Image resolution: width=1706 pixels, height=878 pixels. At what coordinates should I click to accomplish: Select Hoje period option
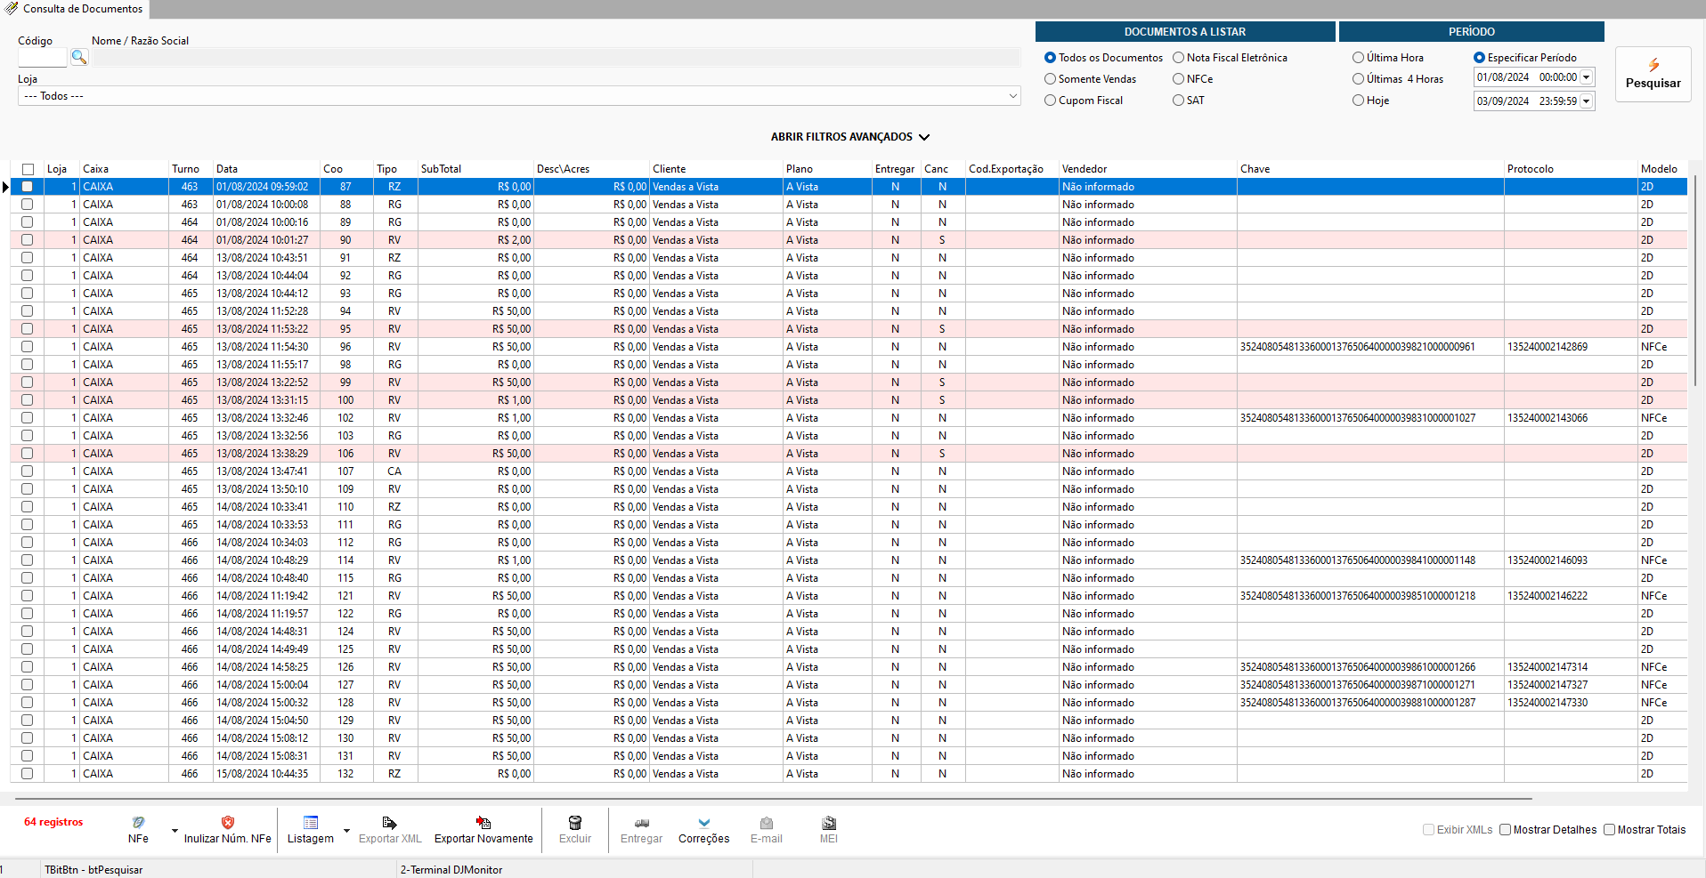tap(1358, 101)
